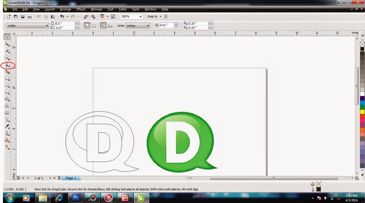Viewport: 365px width, 203px height.
Task: Select the No Fill swatch atop palette
Action: [x=362, y=44]
